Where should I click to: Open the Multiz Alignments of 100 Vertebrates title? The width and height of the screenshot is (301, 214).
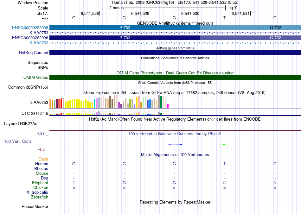click(x=175, y=154)
